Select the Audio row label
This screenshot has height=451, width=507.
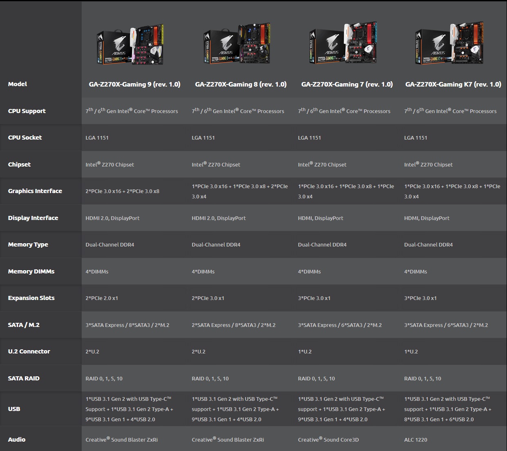pos(17,440)
